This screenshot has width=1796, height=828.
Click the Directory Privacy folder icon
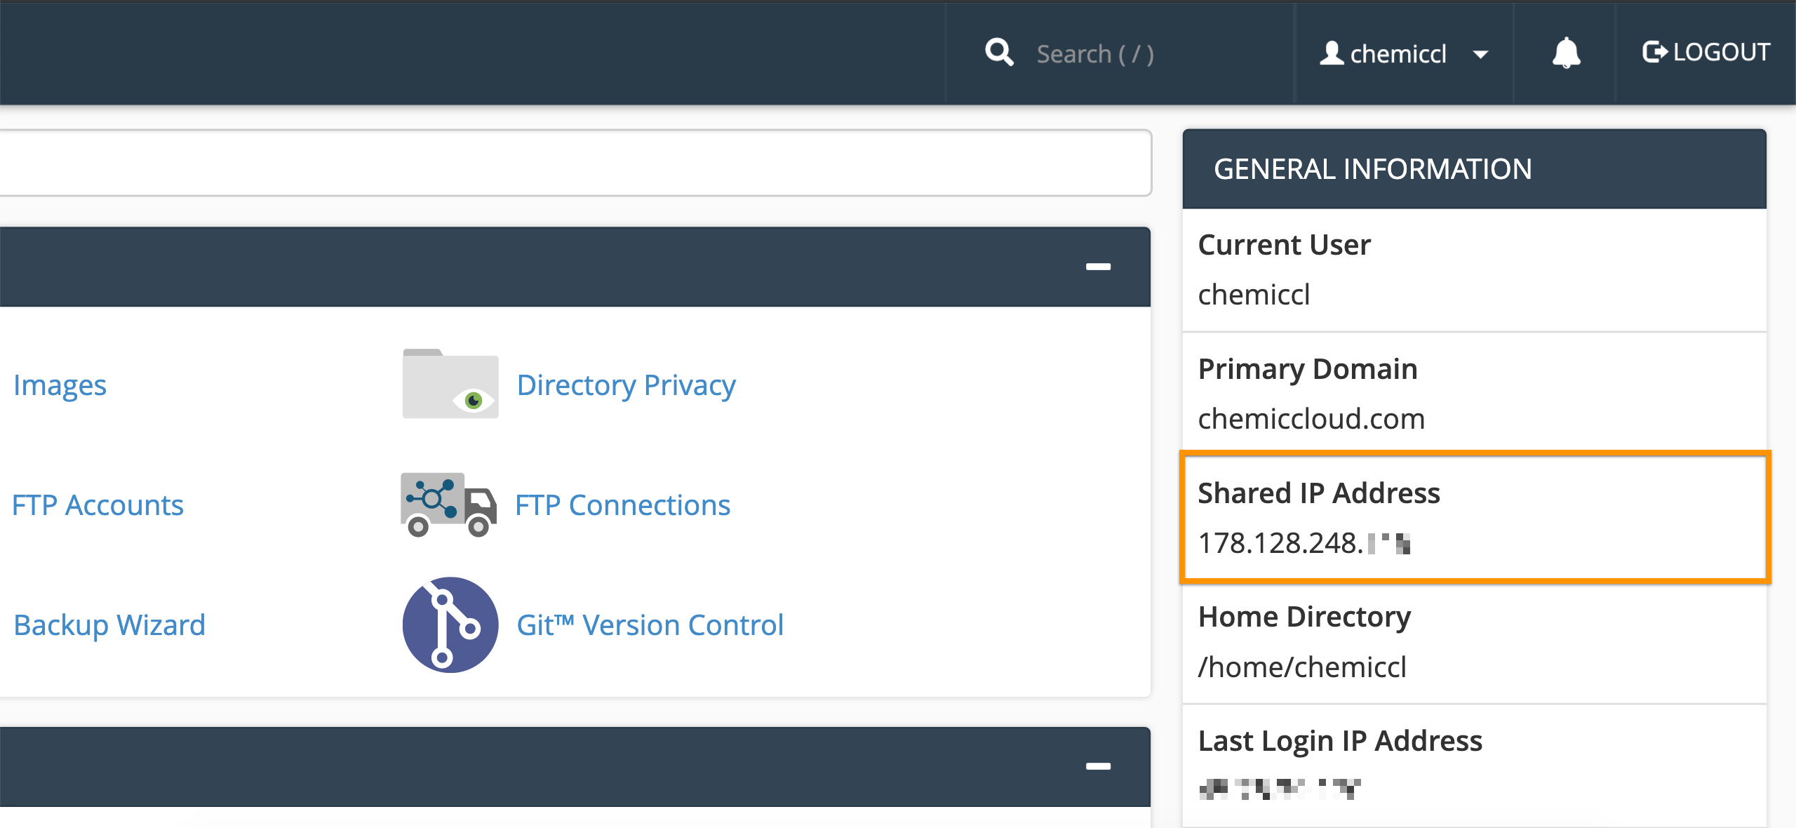coord(450,385)
